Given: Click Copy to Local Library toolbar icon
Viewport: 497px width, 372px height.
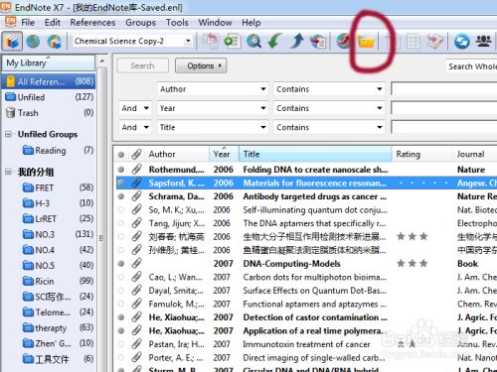Looking at the screenshot, I should 211,42.
